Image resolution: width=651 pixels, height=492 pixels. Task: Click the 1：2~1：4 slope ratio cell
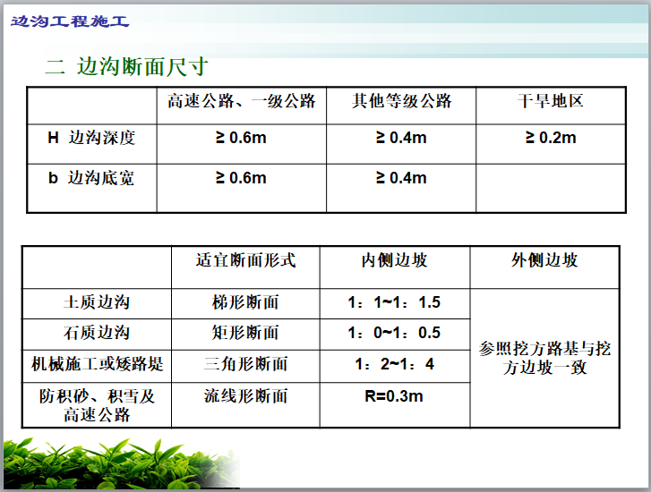[394, 364]
